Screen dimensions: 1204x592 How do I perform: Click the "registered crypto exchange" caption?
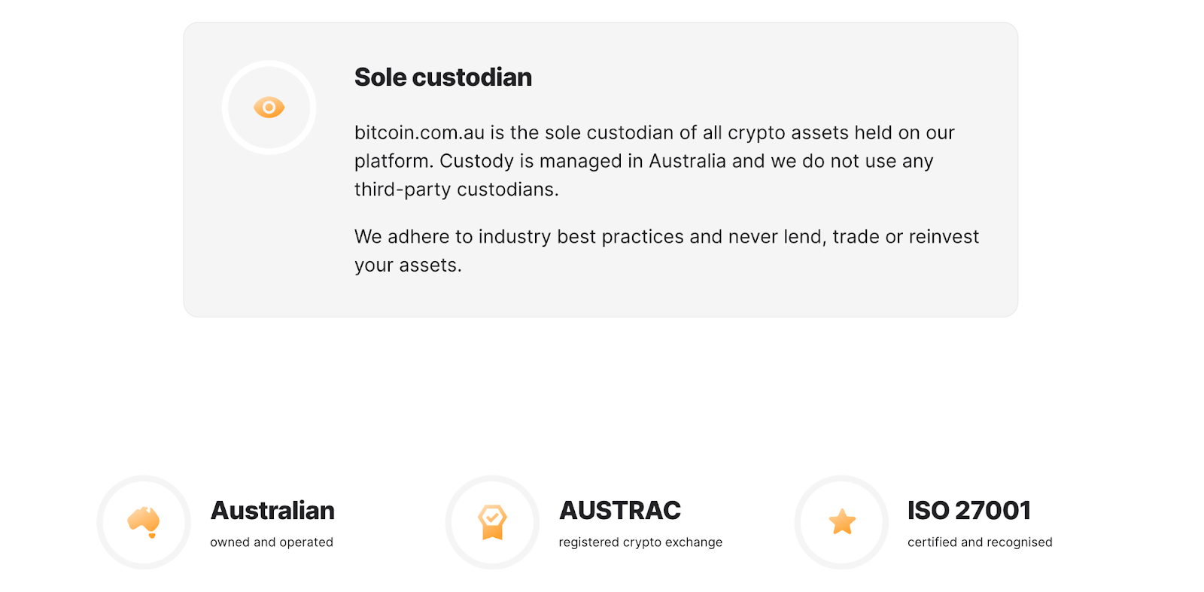point(640,542)
